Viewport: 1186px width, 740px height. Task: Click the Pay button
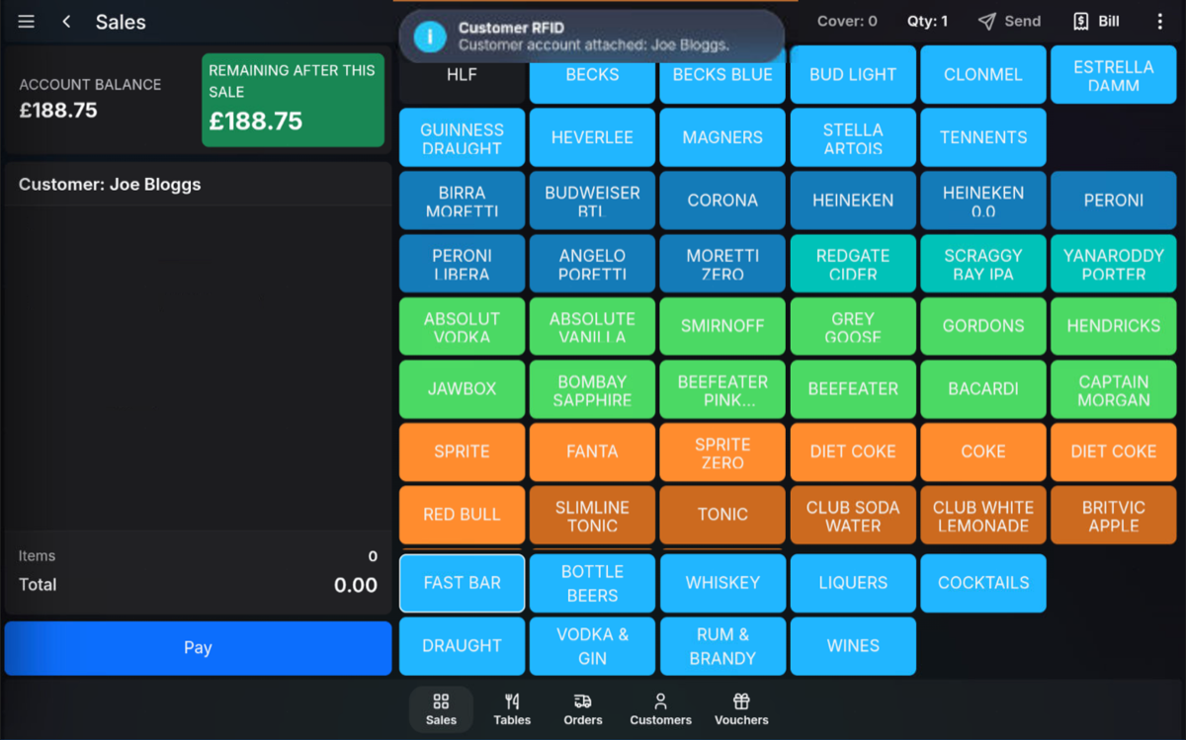(198, 648)
